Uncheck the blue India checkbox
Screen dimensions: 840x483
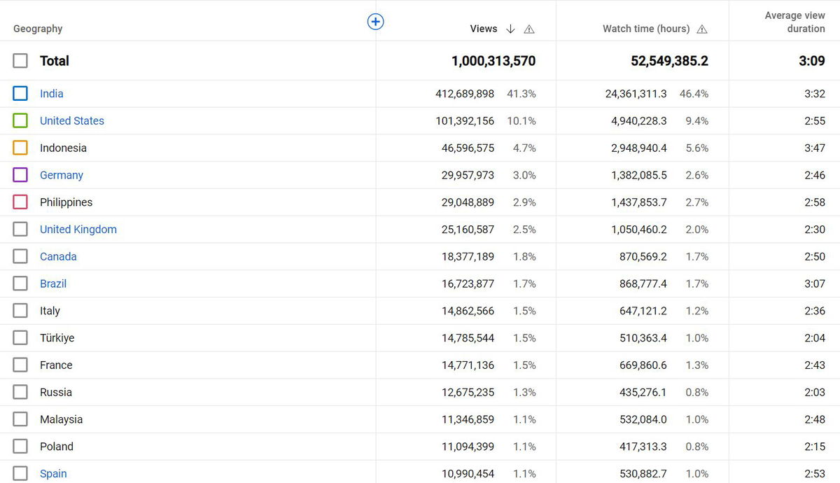pyautogui.click(x=20, y=94)
